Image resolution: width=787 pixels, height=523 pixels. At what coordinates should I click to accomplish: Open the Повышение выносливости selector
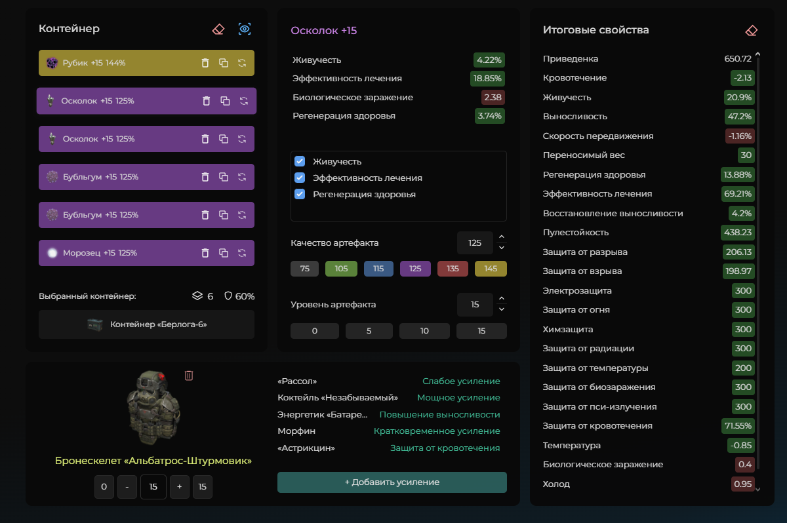coord(439,415)
